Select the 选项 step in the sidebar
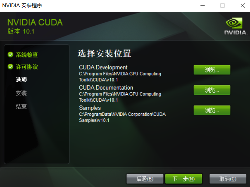The height and width of the screenshot is (187, 250). (x=21, y=80)
